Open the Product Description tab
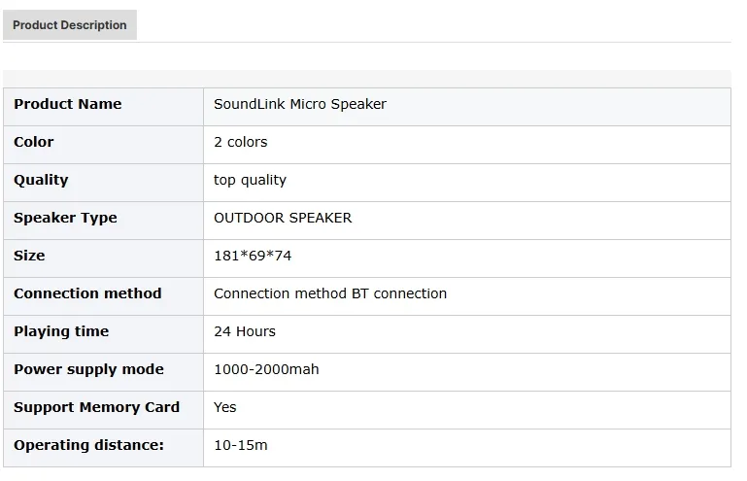 click(70, 25)
